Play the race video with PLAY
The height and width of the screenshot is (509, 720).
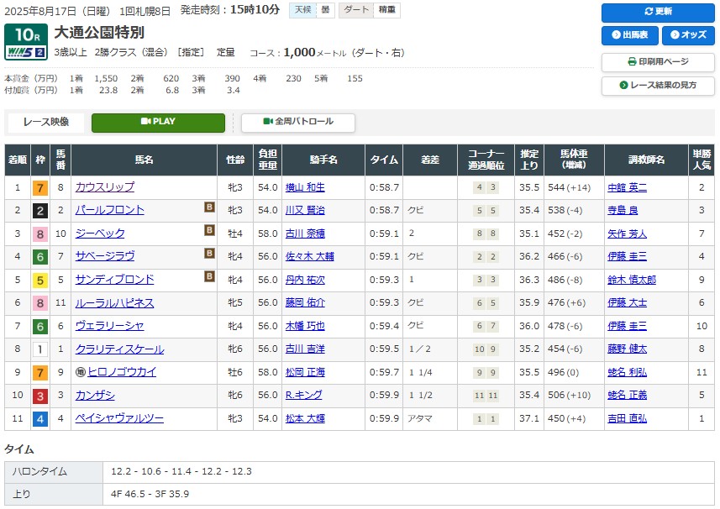(x=158, y=122)
